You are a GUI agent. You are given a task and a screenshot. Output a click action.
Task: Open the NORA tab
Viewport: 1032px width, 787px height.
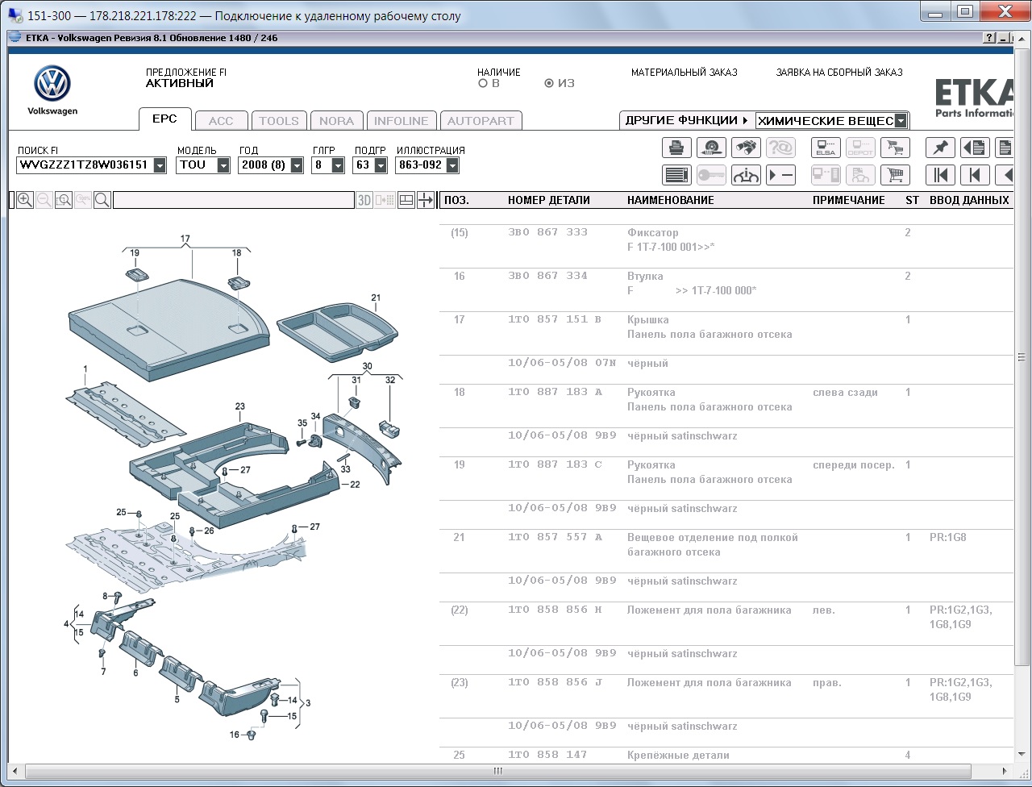pyautogui.click(x=336, y=121)
